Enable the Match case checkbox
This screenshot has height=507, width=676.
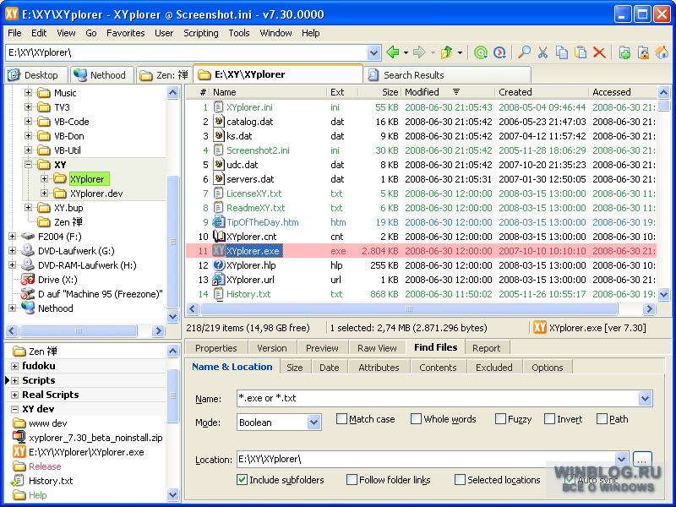[341, 418]
